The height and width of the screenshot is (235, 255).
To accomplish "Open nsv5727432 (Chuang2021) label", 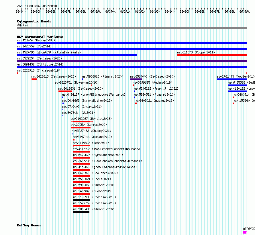I will [91, 131].
